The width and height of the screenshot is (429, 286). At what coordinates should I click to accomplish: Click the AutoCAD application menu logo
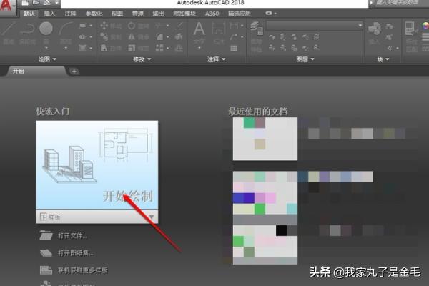pos(8,5)
